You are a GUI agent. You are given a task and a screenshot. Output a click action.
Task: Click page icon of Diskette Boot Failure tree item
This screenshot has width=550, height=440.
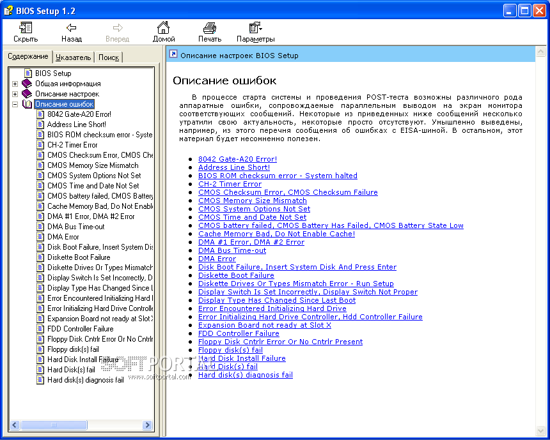point(41,257)
